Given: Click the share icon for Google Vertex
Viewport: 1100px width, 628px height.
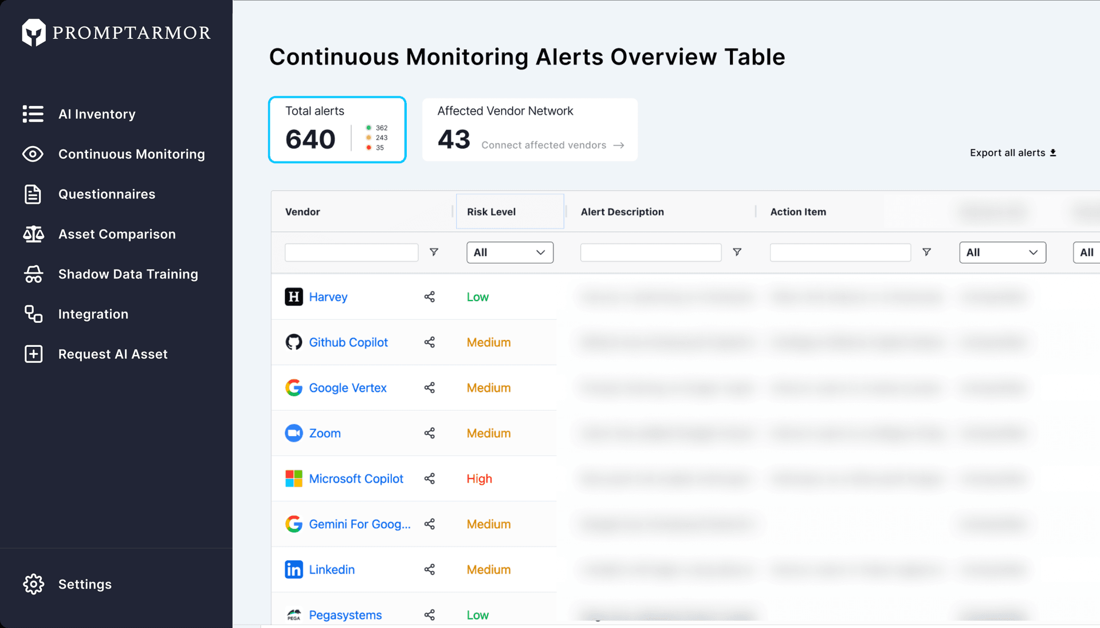Looking at the screenshot, I should (430, 388).
